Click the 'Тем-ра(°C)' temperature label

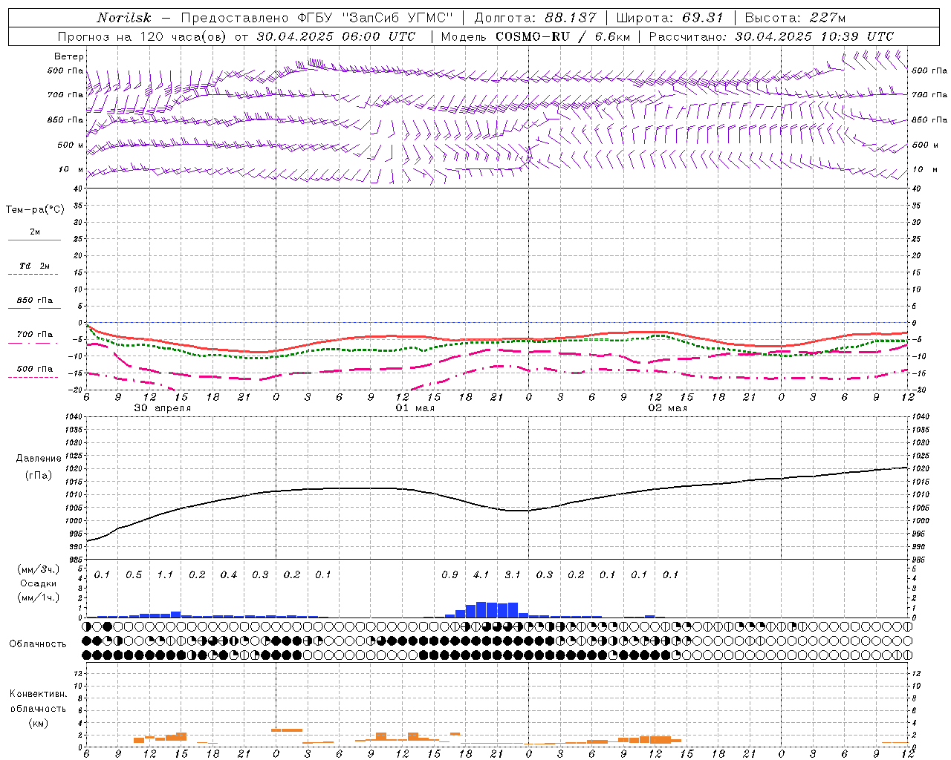click(x=35, y=210)
